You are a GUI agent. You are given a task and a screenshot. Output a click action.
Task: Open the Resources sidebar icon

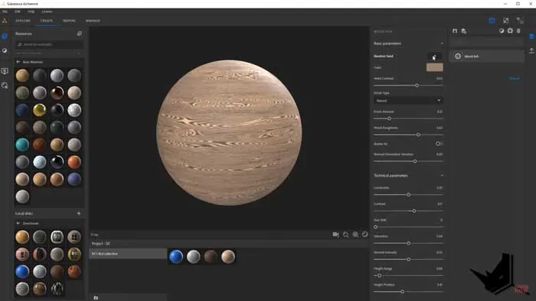point(5,36)
